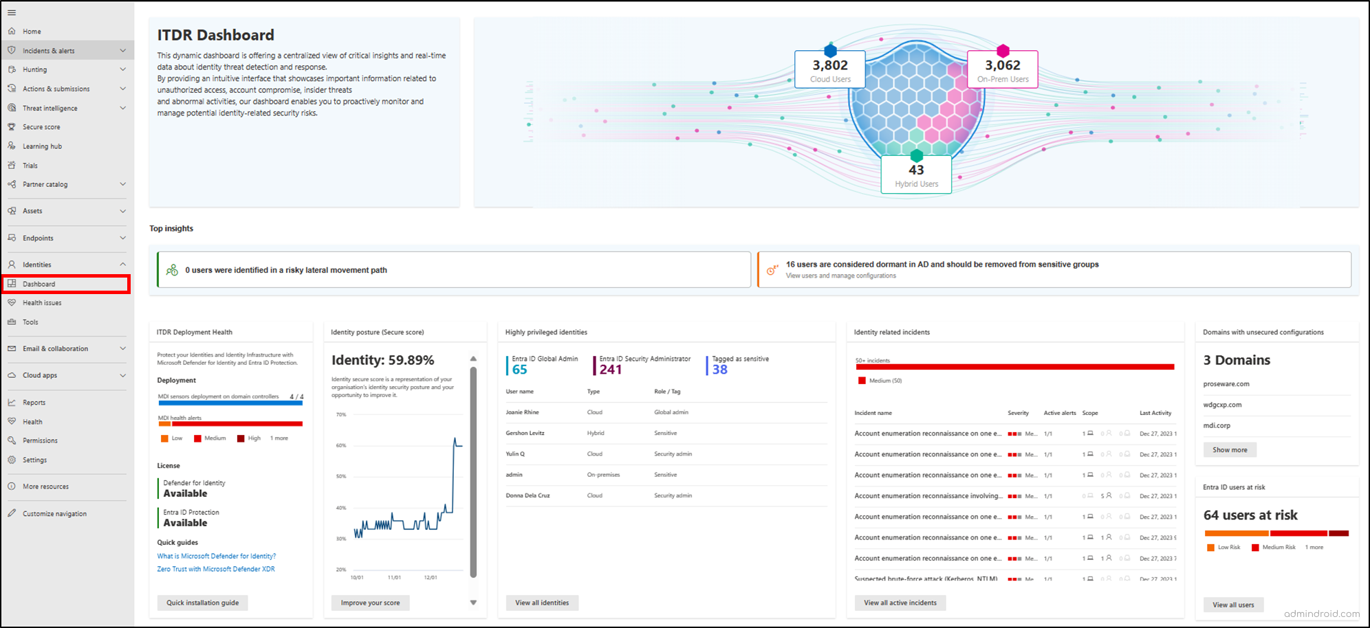Click the Email & collaboration envelope icon
This screenshot has height=628, width=1370.
(x=12, y=348)
